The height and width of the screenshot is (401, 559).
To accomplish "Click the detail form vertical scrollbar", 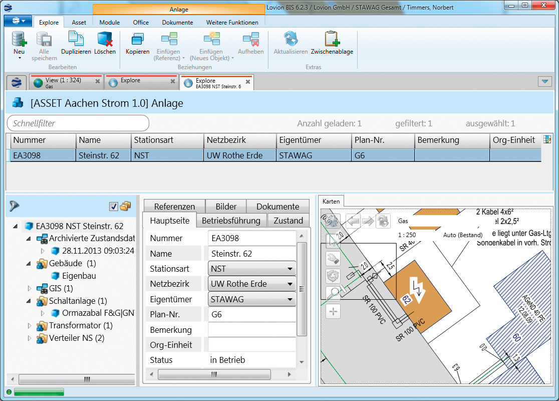I will pos(302,288).
